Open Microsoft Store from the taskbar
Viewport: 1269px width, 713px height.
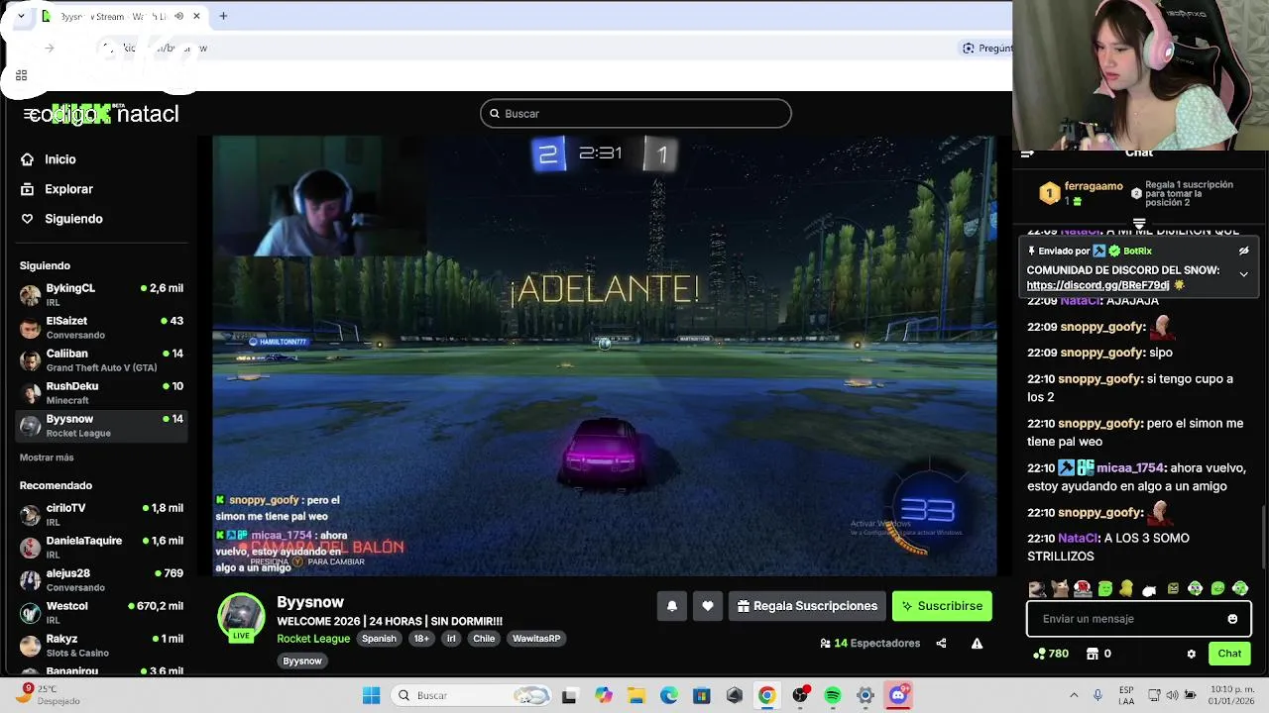701,695
